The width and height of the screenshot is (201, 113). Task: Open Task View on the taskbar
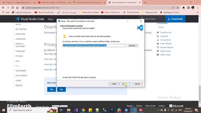pos(61,110)
